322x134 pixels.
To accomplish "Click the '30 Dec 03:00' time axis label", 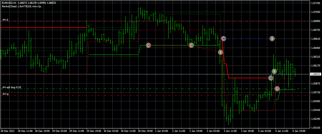I will [111, 132].
